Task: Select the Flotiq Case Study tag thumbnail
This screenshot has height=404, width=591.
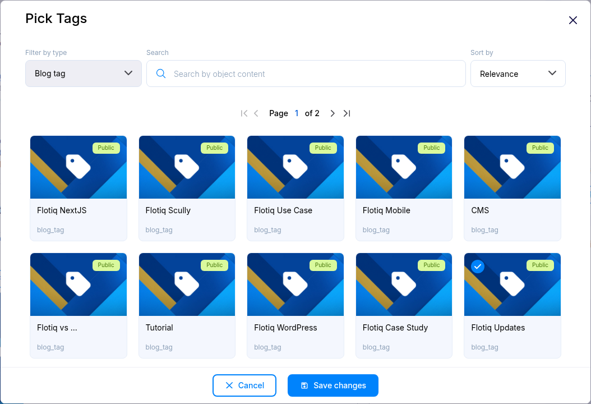Action: [404, 284]
